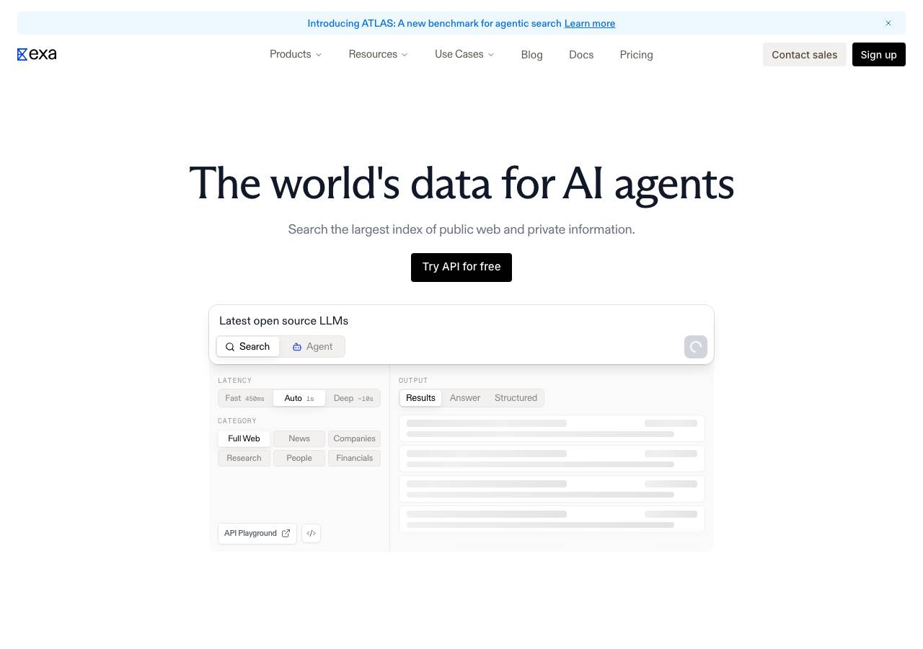Open the Products dropdown menu
The height and width of the screenshot is (649, 923).
click(296, 55)
